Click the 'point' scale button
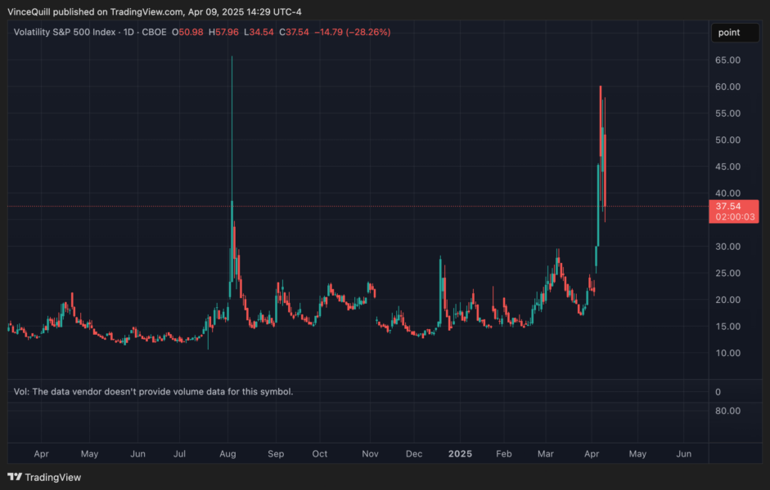This screenshot has height=490, width=770. pos(728,33)
